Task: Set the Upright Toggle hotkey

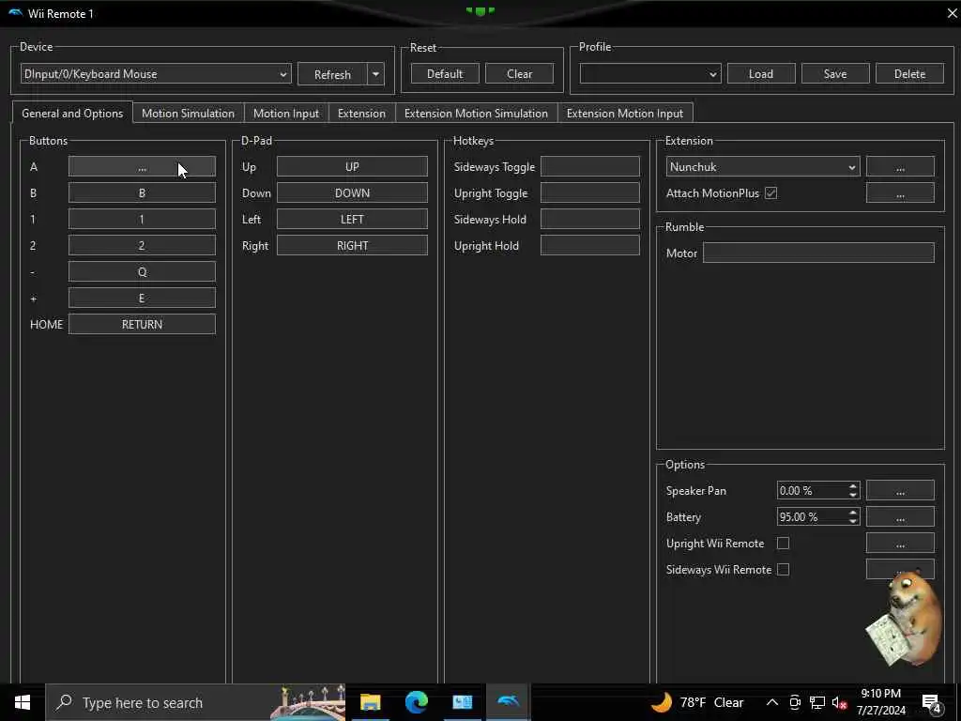Action: pyautogui.click(x=590, y=193)
